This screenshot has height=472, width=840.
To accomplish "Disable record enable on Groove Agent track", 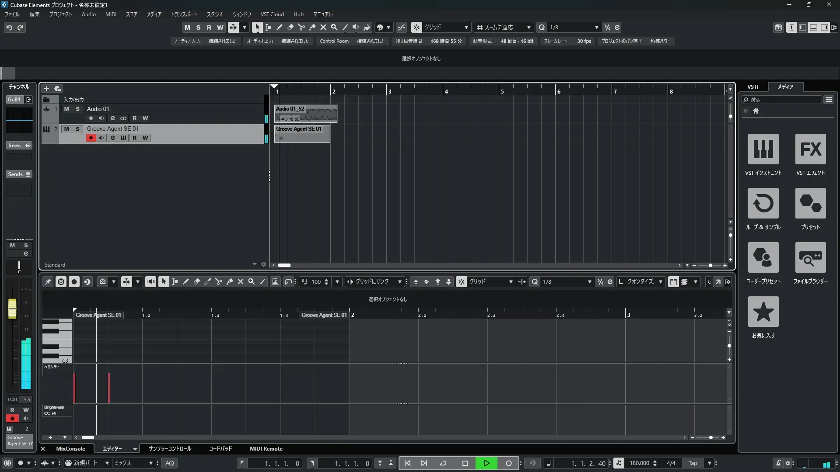I will (91, 138).
